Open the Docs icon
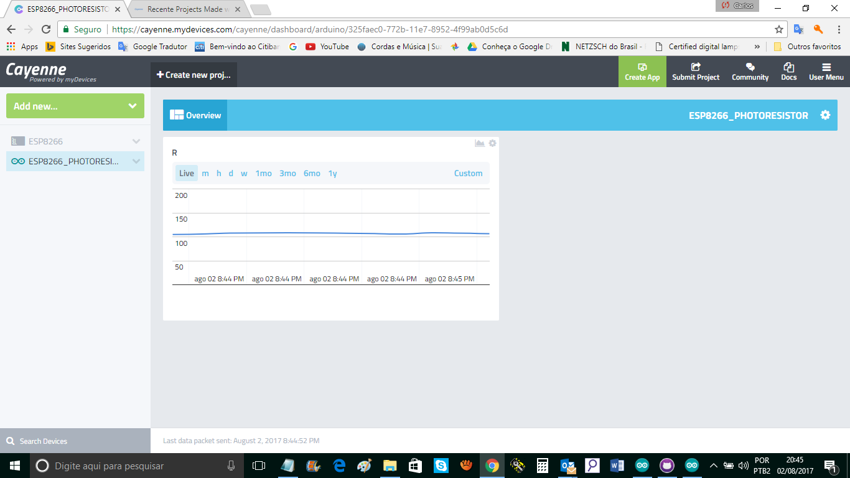Viewport: 850px width, 478px height. (x=788, y=67)
